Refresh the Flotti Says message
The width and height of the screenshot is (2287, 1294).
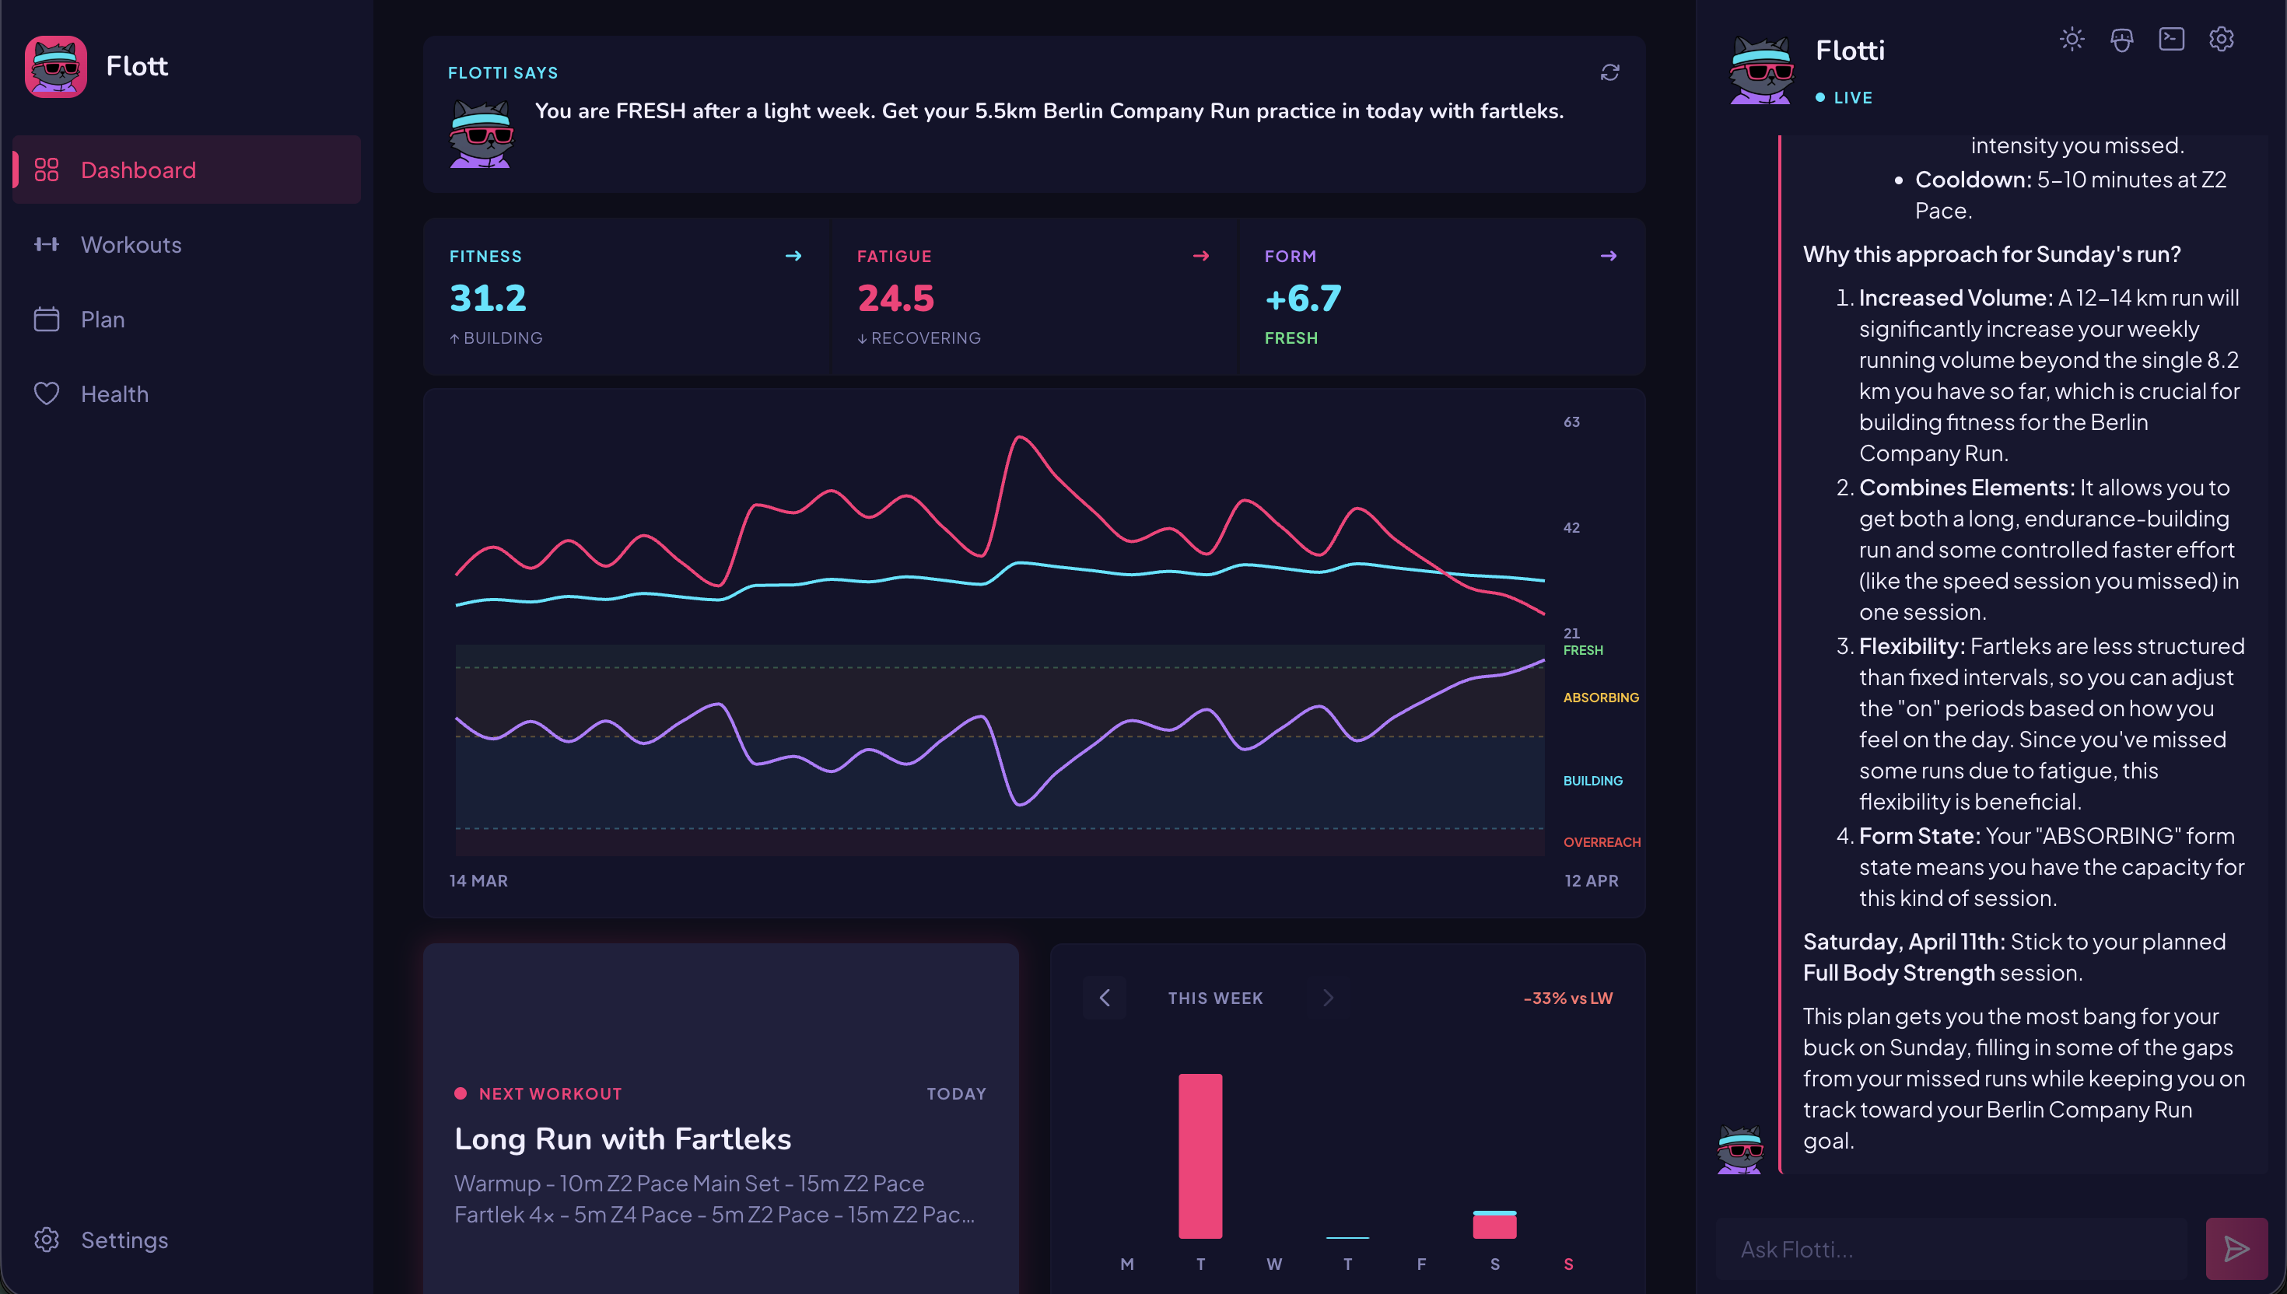coord(1609,73)
